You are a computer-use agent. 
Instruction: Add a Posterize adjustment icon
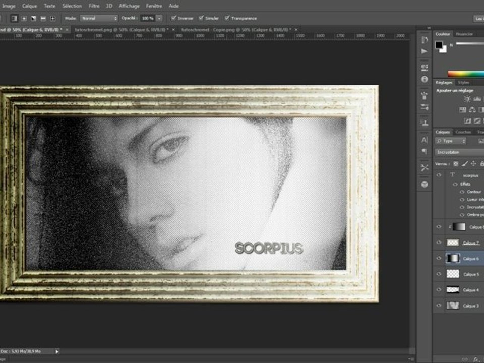click(x=477, y=120)
